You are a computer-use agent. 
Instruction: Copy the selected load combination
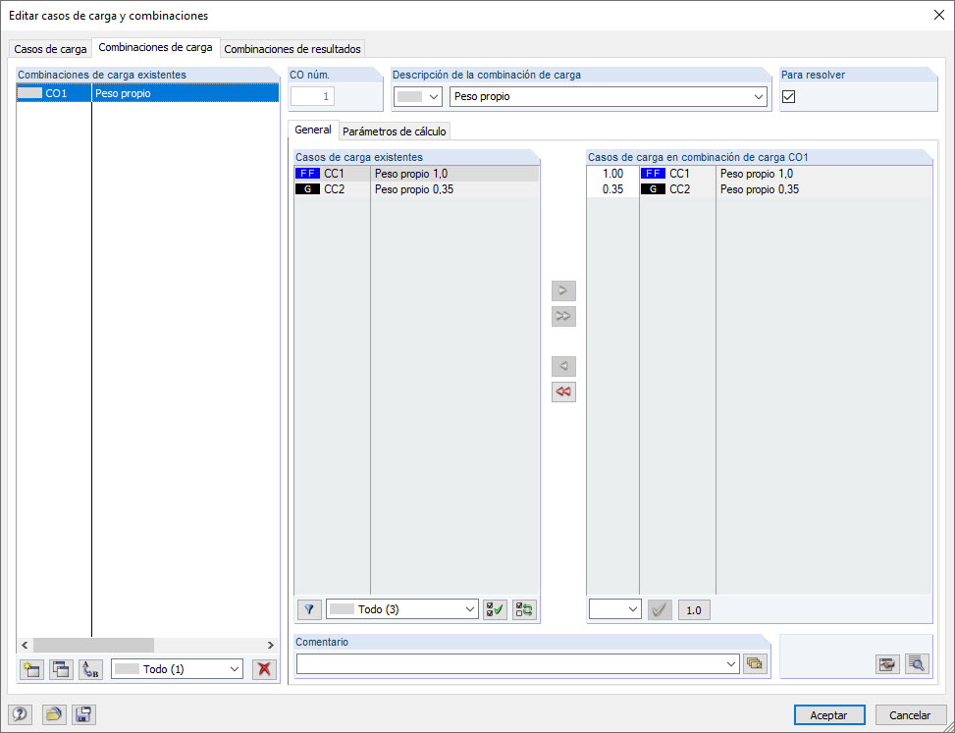(x=60, y=669)
